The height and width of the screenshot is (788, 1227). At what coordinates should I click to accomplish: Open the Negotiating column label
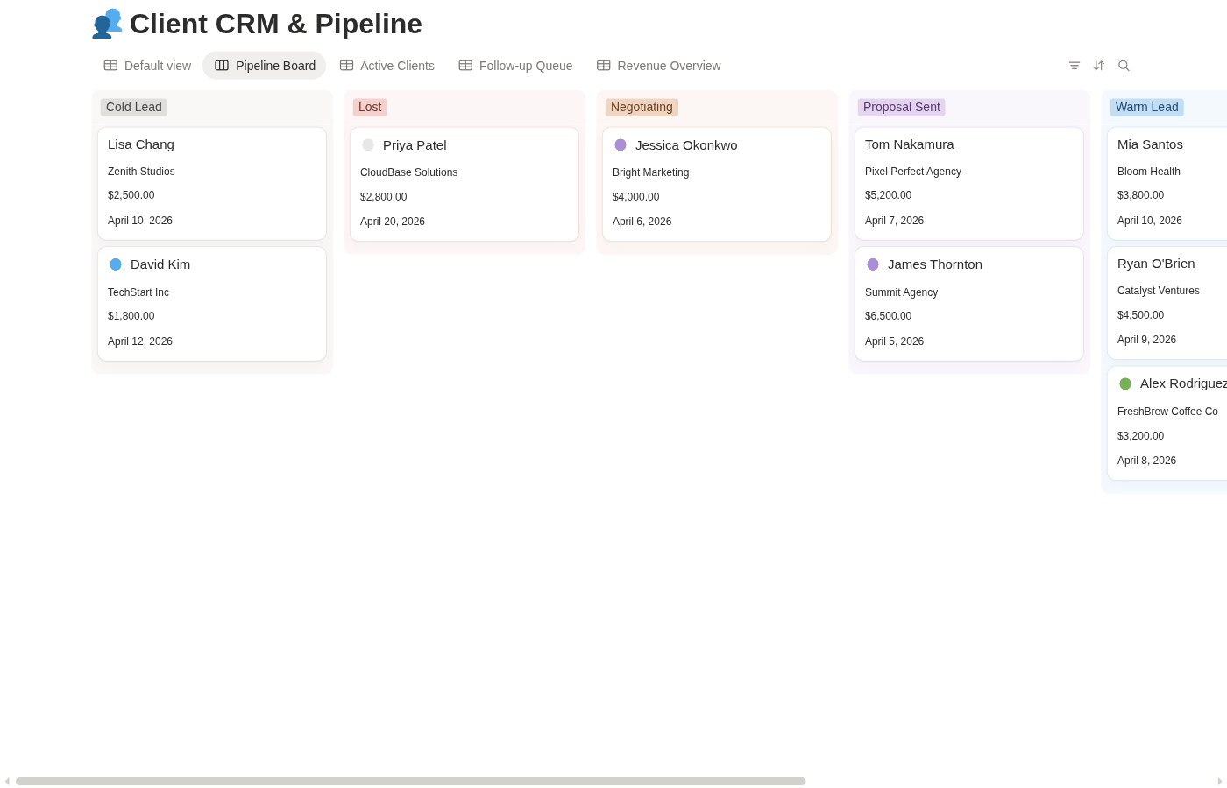pos(642,107)
